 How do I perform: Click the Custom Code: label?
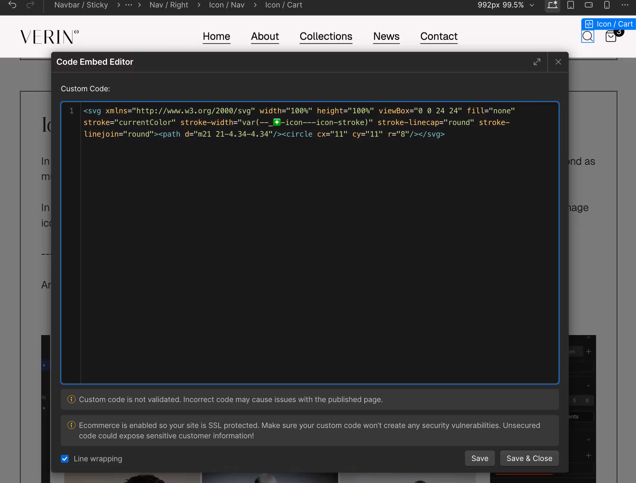click(85, 89)
